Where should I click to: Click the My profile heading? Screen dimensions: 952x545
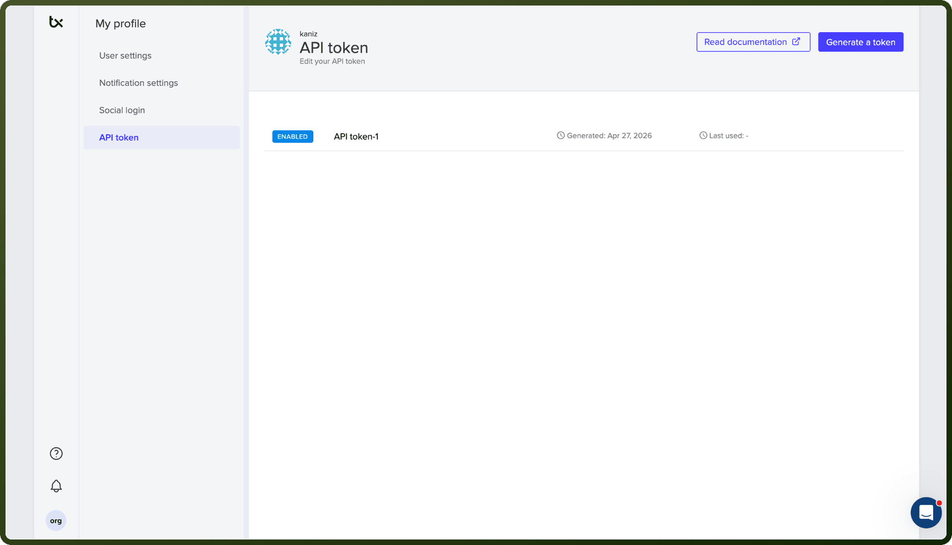(x=120, y=23)
